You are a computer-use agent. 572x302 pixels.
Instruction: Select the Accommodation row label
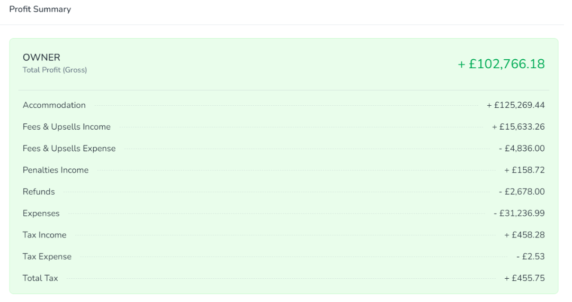tap(54, 105)
